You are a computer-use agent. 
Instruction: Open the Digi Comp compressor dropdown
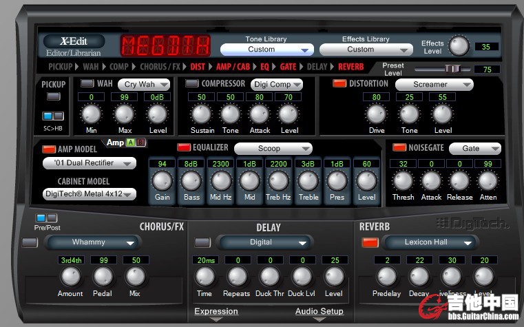point(277,85)
